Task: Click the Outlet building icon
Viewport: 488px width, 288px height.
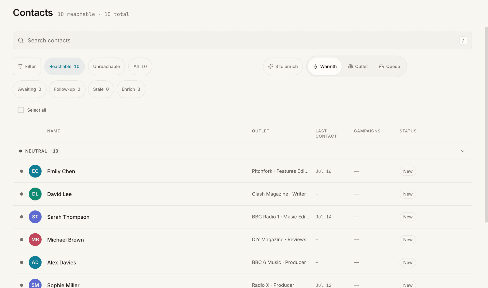Action: click(x=350, y=66)
